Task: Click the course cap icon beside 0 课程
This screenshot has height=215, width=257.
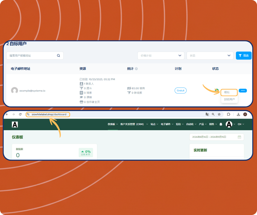Action: click(x=81, y=97)
